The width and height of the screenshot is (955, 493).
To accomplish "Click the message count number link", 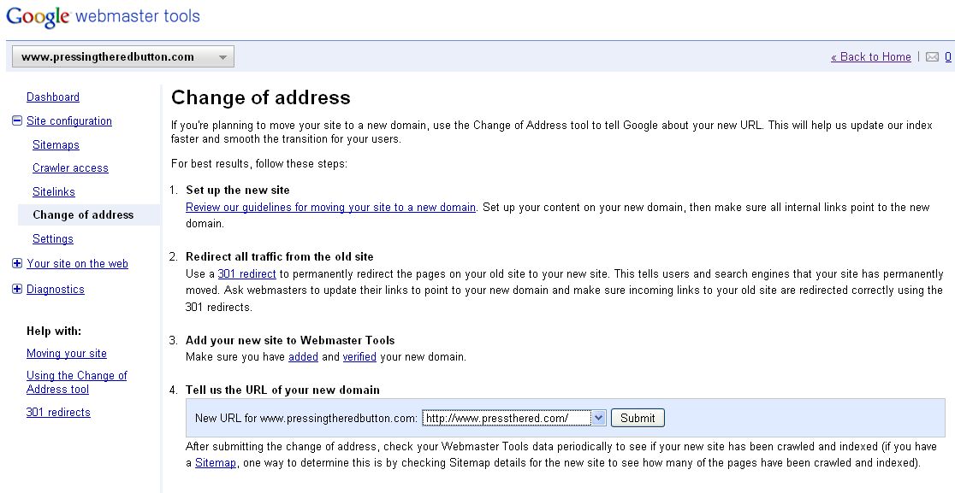I will [948, 56].
